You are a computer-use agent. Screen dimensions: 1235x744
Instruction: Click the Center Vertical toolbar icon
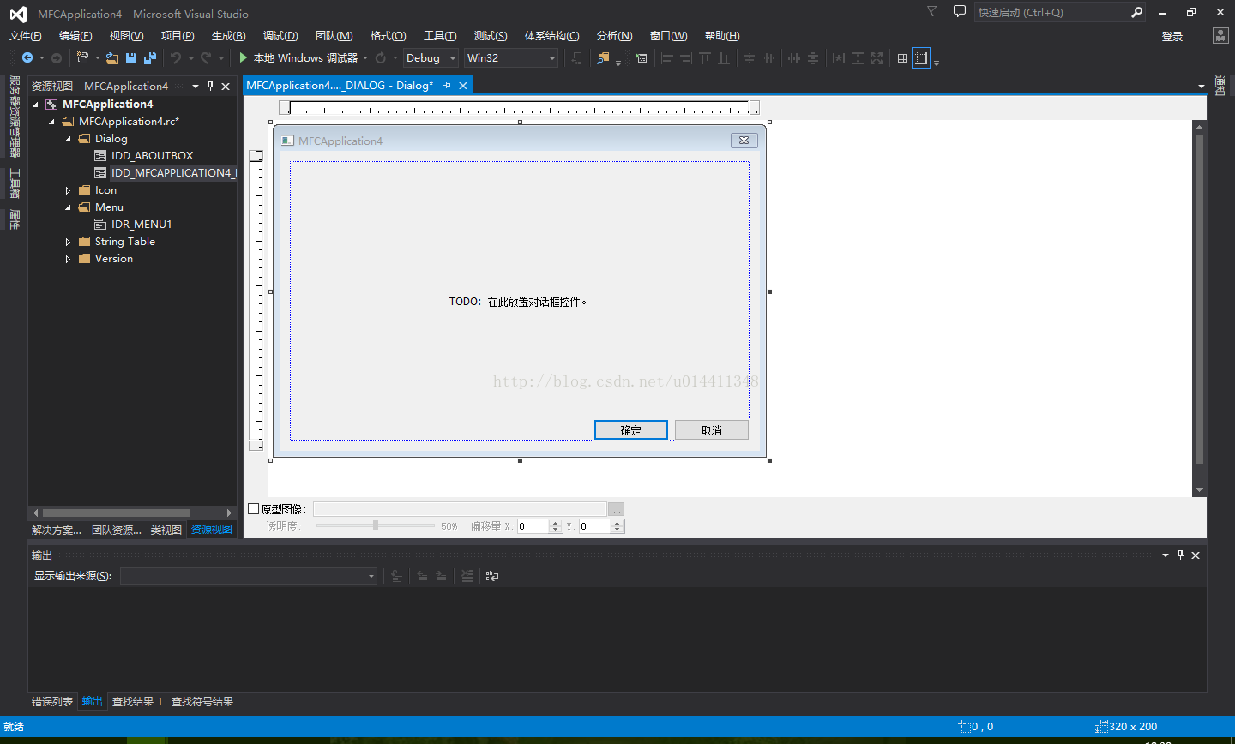point(749,57)
